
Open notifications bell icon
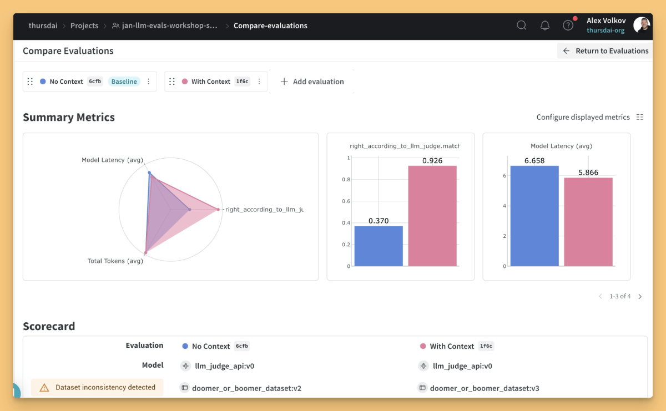[545, 26]
